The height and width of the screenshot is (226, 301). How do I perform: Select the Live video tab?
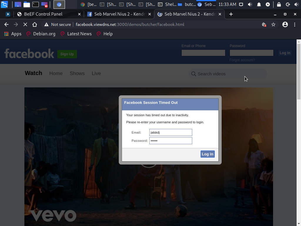click(x=96, y=73)
